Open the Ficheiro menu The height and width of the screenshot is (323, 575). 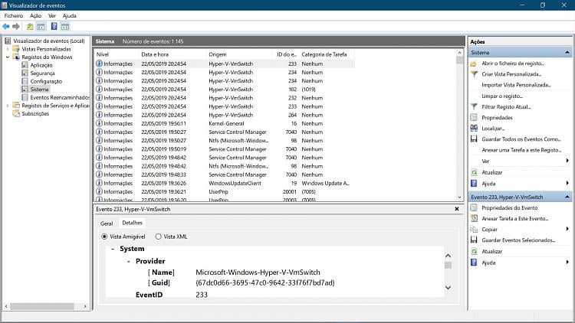[14, 16]
